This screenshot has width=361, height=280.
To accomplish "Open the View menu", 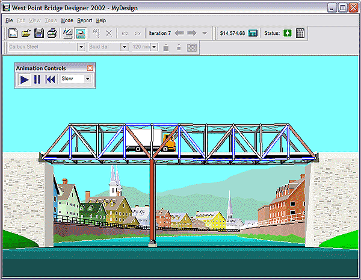I will [35, 20].
